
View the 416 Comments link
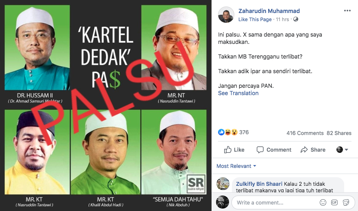[305, 133]
